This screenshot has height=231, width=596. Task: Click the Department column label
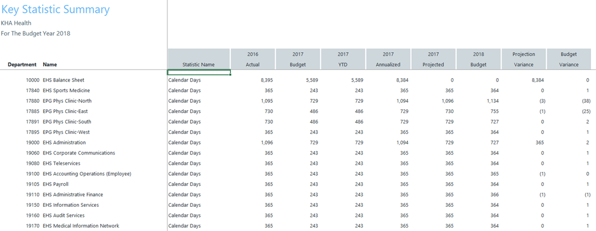(x=22, y=65)
